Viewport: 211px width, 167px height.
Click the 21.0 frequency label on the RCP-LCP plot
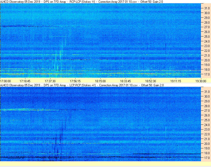(x=207, y=55)
